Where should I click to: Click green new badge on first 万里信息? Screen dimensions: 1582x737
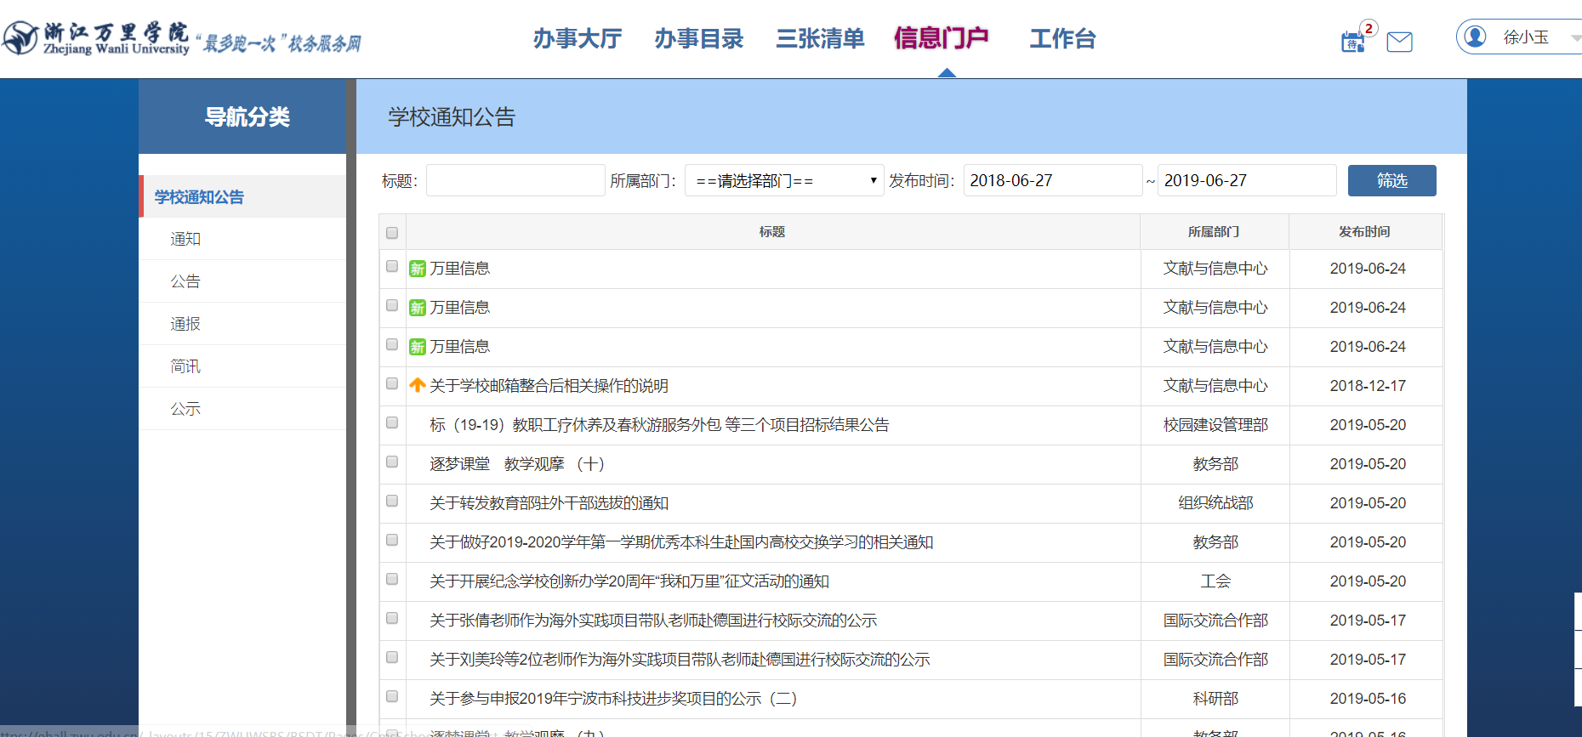pos(417,269)
